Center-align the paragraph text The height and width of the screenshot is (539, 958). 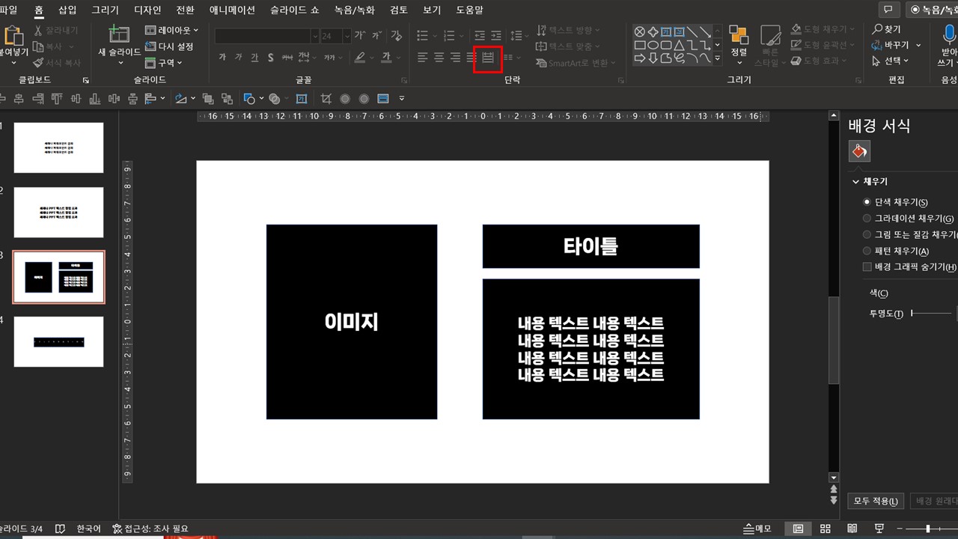click(x=439, y=58)
